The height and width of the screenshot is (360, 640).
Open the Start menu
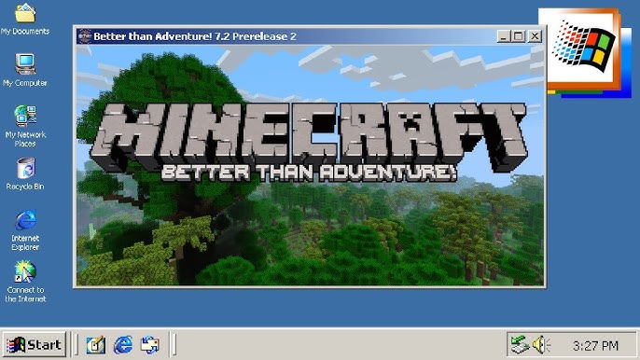(x=35, y=345)
